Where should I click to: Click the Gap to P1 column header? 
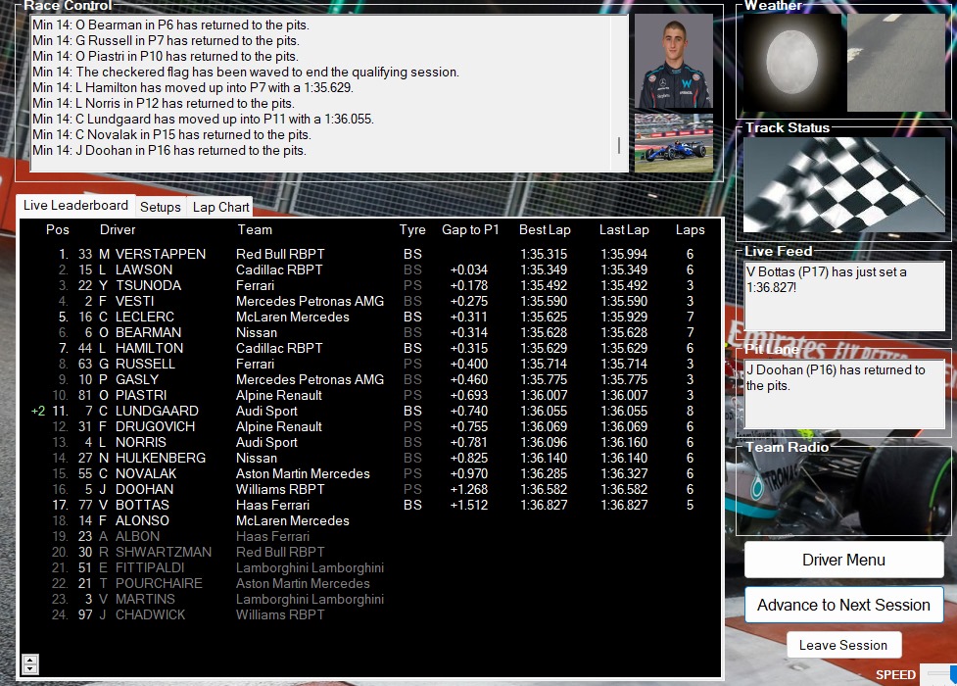[x=470, y=229]
